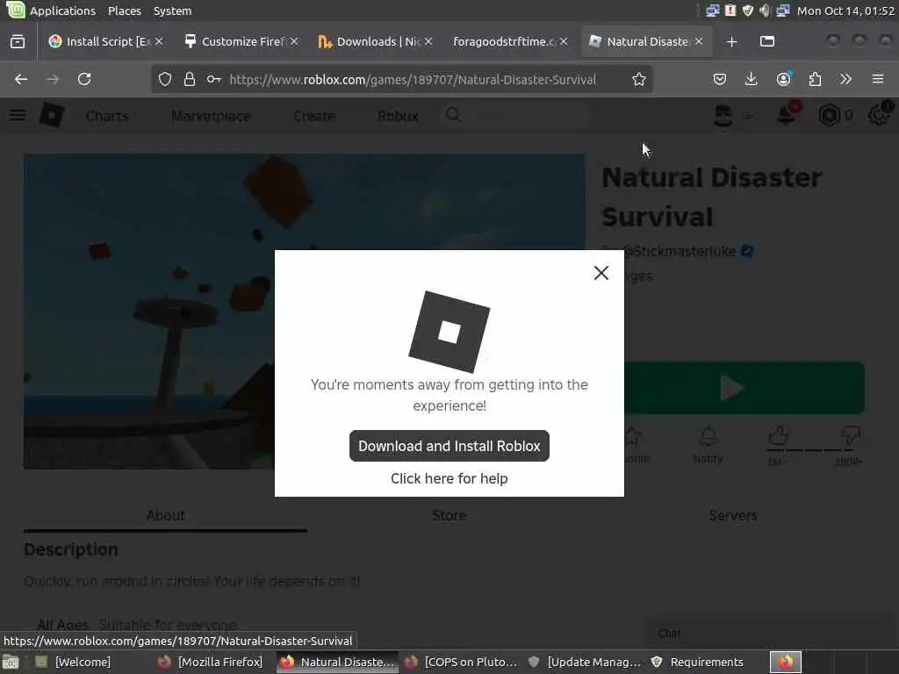Open the tracking protection shield icon
899x674 pixels.
coord(164,79)
